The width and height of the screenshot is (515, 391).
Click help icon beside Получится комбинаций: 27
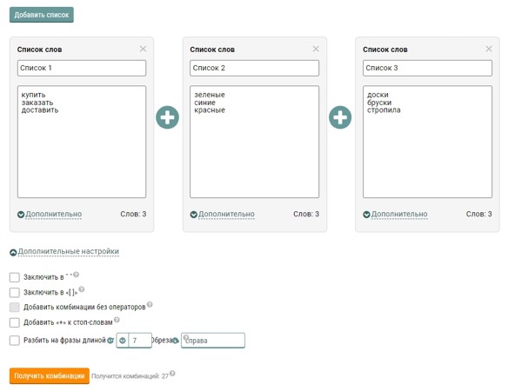tap(172, 374)
